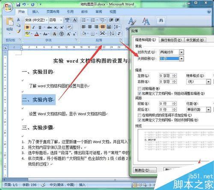Click the tab selector at ruler corner
The height and width of the screenshot is (190, 214).
pyautogui.click(x=6, y=47)
